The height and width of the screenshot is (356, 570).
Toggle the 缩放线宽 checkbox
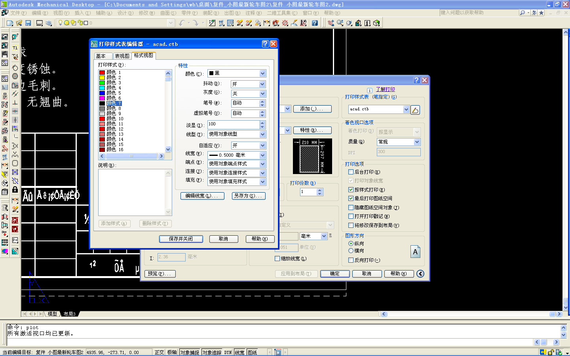tap(277, 259)
